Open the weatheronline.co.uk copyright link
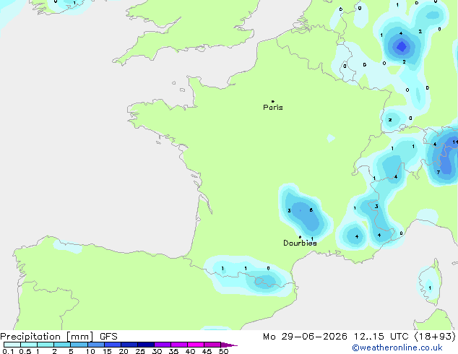The height and width of the screenshot is (354, 458). point(397,347)
